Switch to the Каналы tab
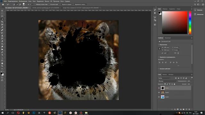 [165, 74]
